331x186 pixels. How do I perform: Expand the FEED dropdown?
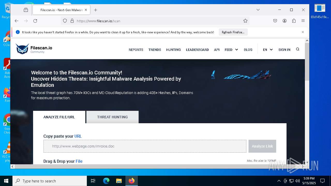pos(231,50)
